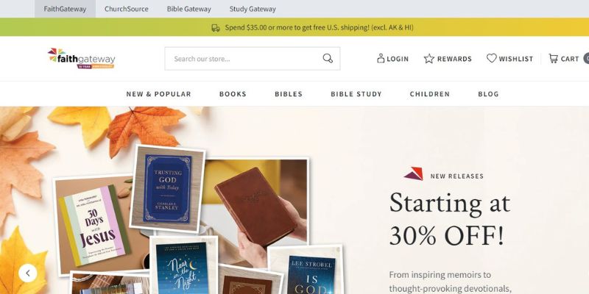Click the Rewards star icon
This screenshot has width=589, height=294.
pyautogui.click(x=429, y=59)
